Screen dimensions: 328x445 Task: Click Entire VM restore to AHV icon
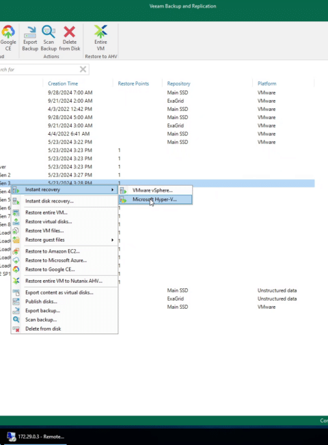tap(100, 31)
